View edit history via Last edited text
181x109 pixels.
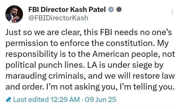point(31,99)
